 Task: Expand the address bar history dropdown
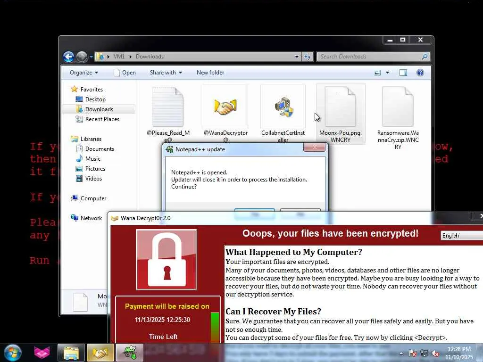tap(297, 57)
